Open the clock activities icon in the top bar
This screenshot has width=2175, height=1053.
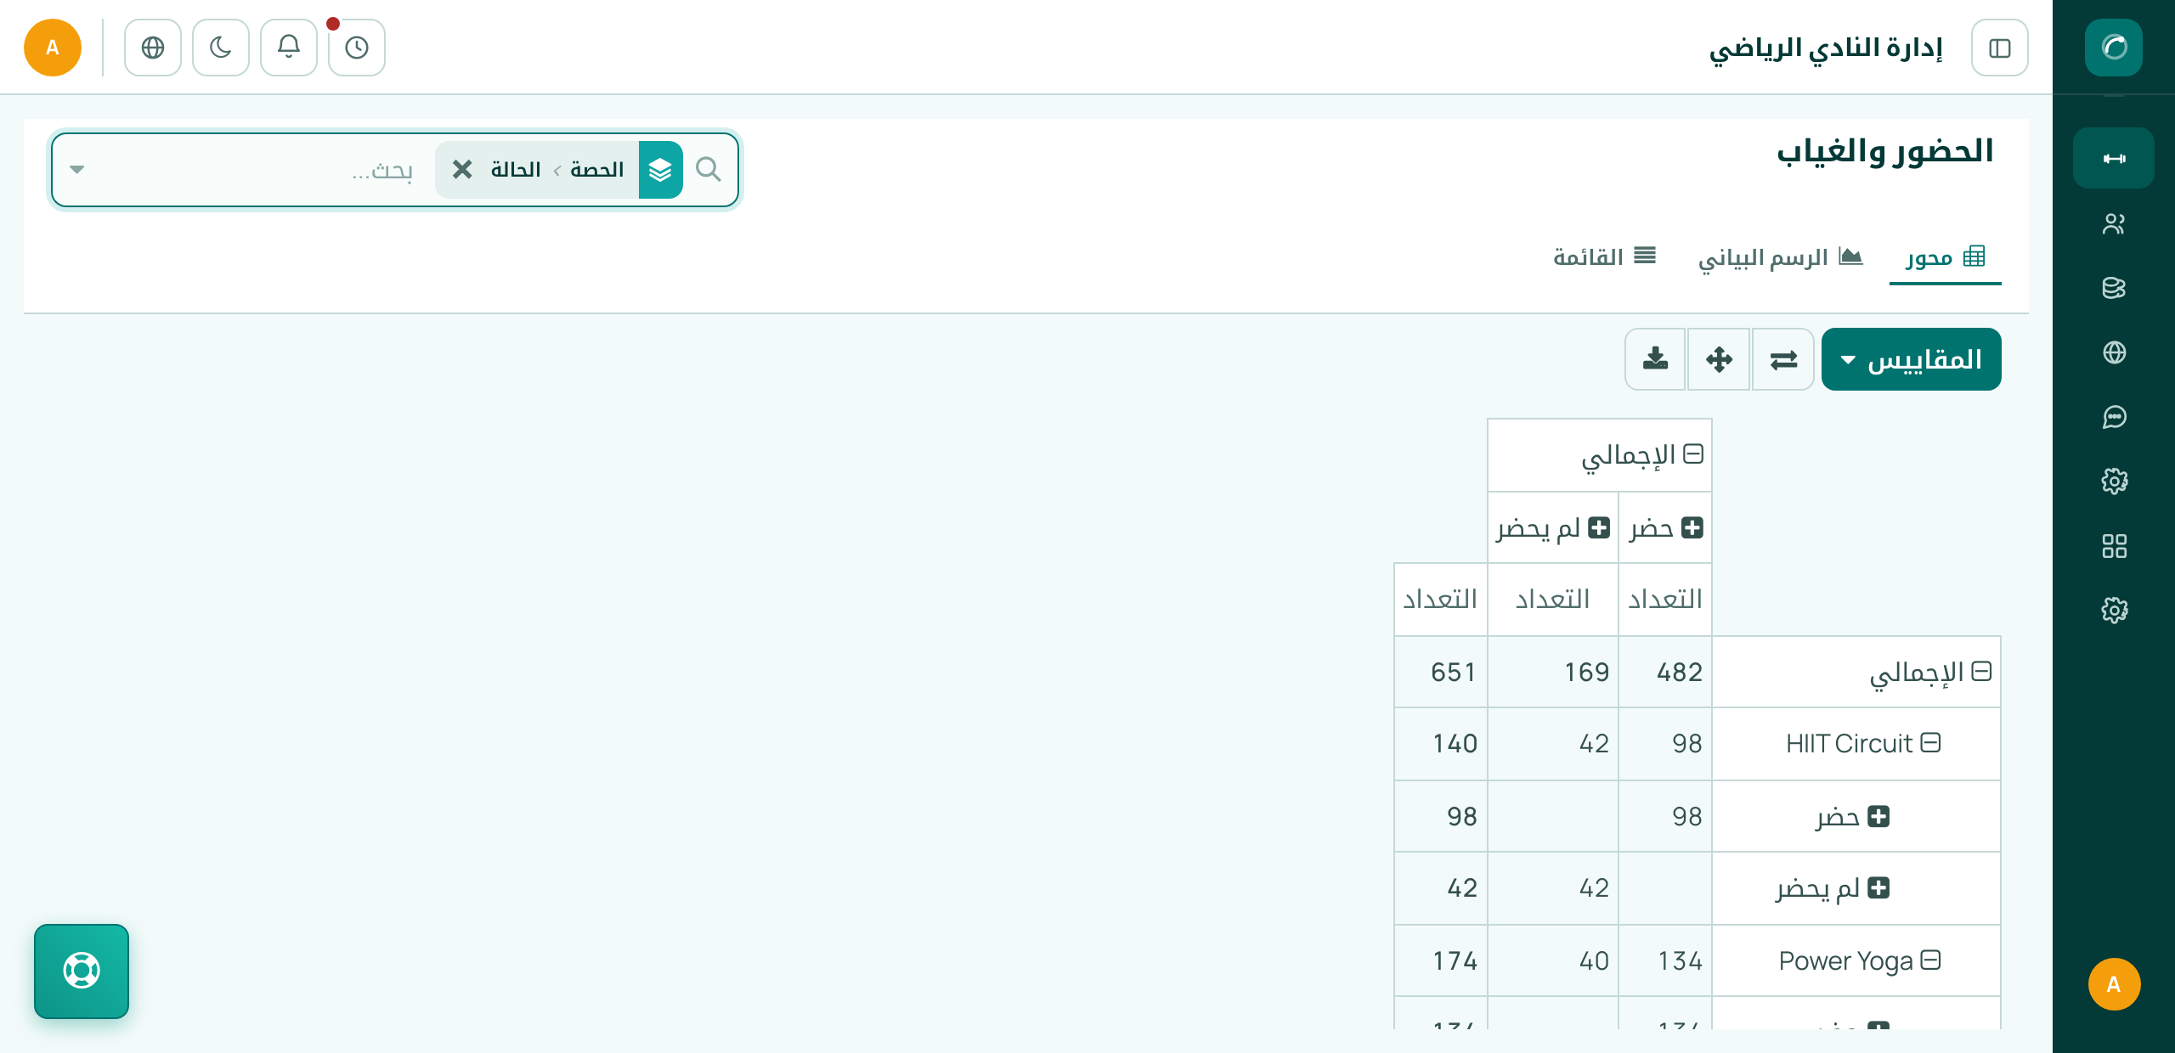coord(357,48)
